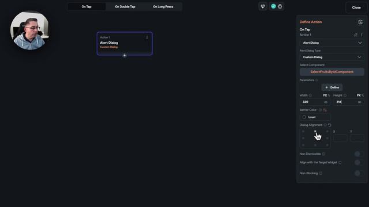Open the On Long Press tab

[x=163, y=6]
